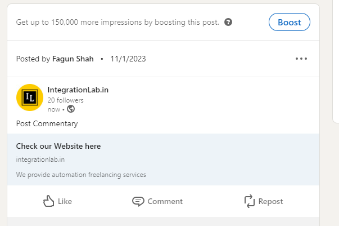Click the globe visibility icon
The width and height of the screenshot is (339, 226).
point(71,109)
